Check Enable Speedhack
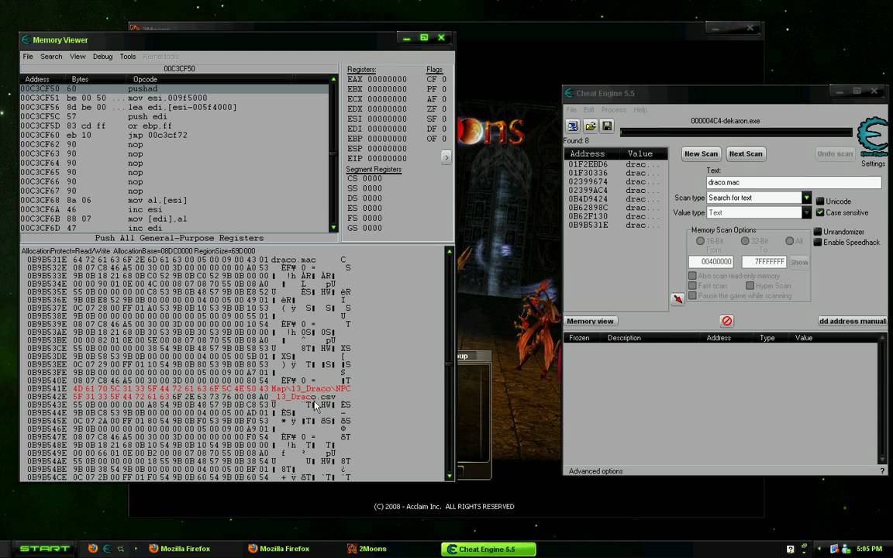893x558 pixels. point(818,242)
